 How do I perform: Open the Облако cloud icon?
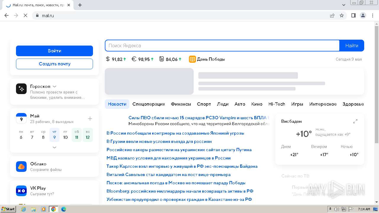pos(21,167)
